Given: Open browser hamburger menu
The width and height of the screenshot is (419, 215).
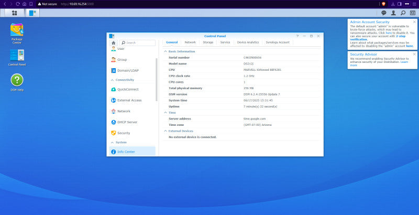Looking at the screenshot, I should tap(414, 4).
